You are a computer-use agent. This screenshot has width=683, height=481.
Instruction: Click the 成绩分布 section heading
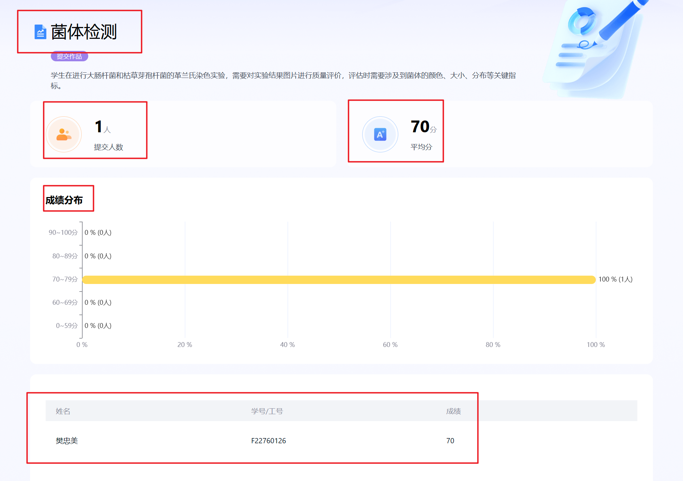[64, 200]
